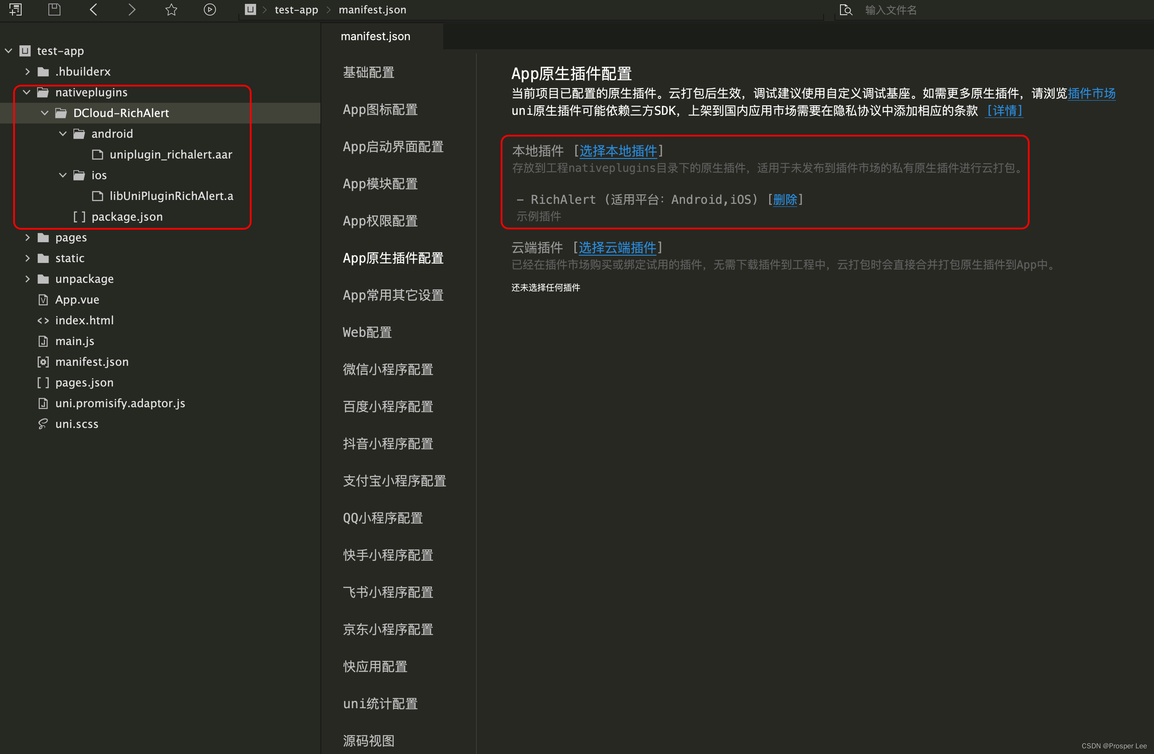The height and width of the screenshot is (754, 1154).
Task: Click the 选择本地插件 link
Action: (x=618, y=151)
